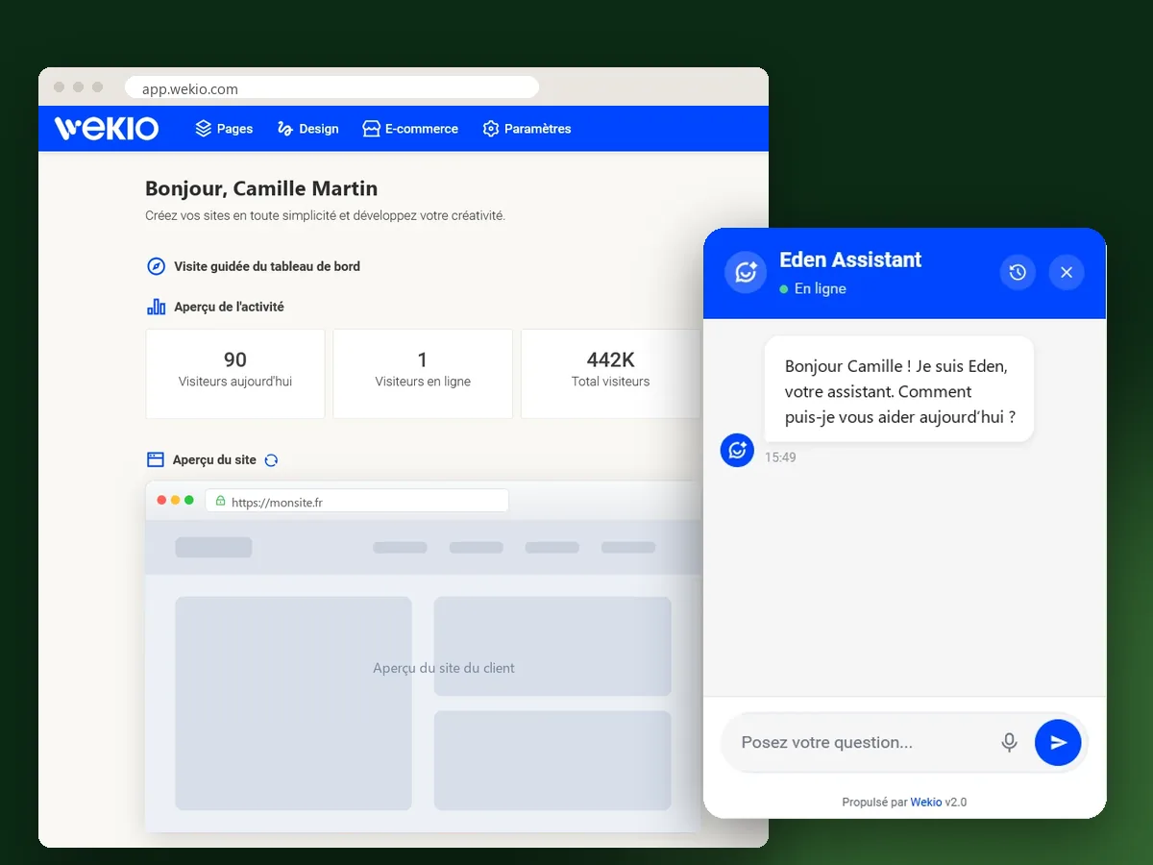Click Eden's greeting message bubble

[x=899, y=391]
